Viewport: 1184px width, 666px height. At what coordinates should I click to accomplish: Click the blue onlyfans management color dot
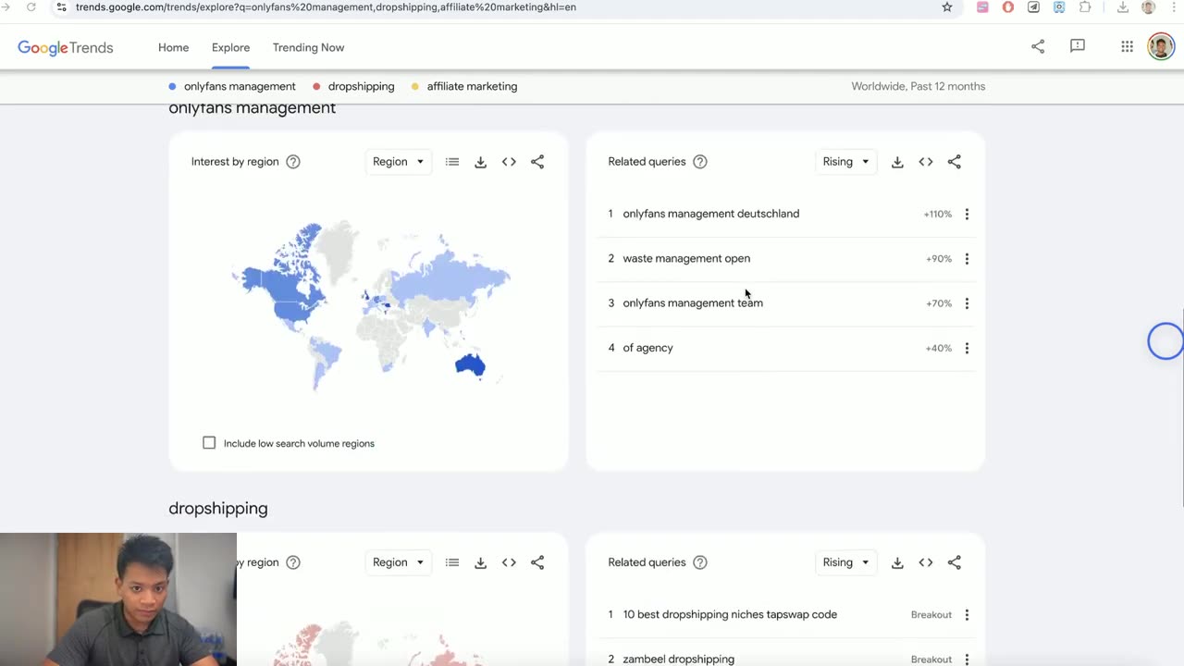(x=172, y=86)
